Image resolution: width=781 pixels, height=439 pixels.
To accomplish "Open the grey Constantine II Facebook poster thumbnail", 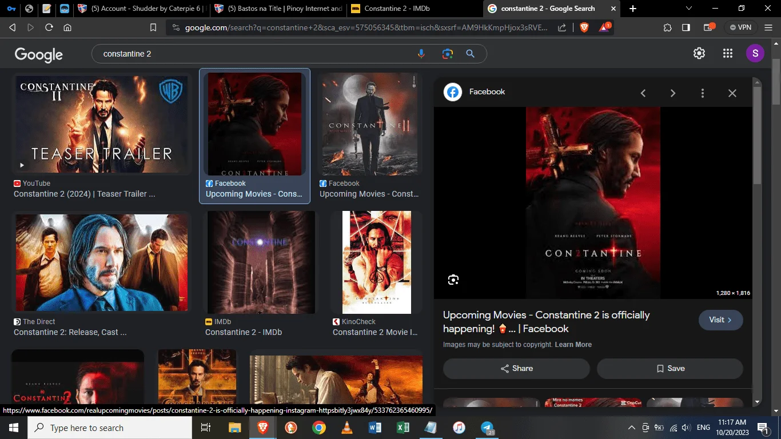I will tap(370, 124).
